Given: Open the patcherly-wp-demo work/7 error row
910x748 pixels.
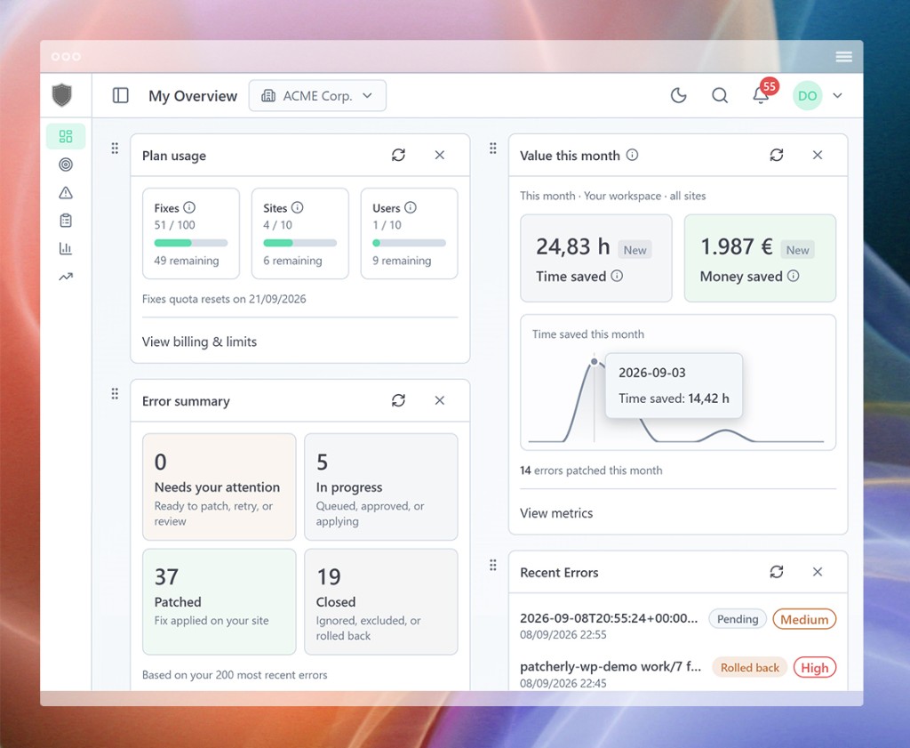Looking at the screenshot, I should [x=678, y=673].
